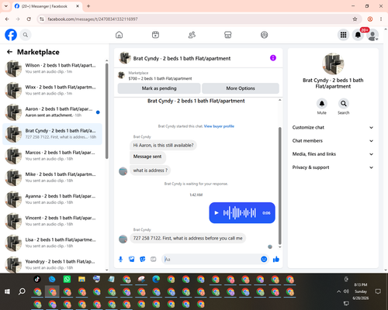
Task: Click '727 258 7122' message bubble
Action: pos(188,238)
